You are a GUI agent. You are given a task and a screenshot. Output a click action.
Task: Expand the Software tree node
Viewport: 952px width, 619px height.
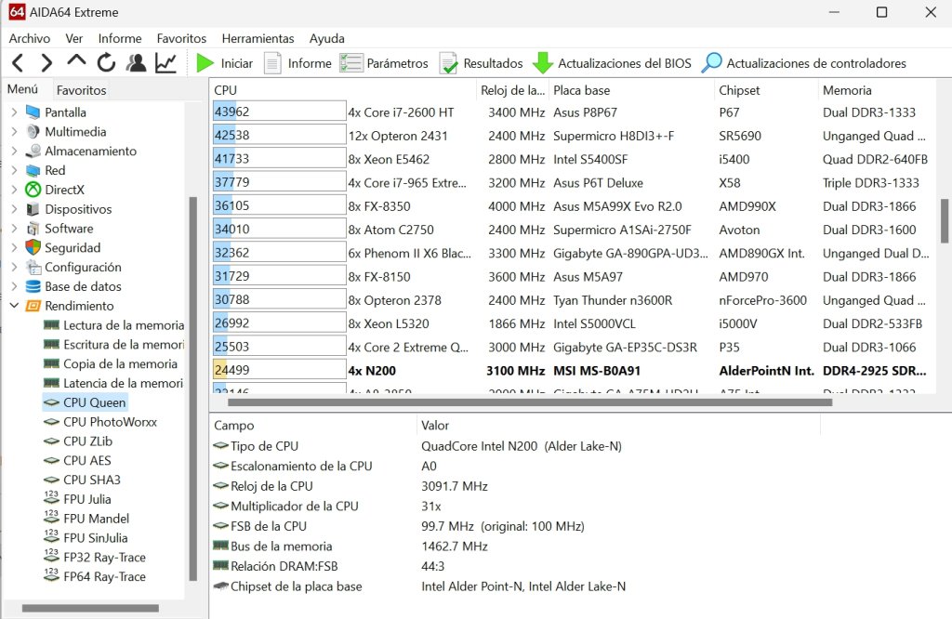point(14,229)
